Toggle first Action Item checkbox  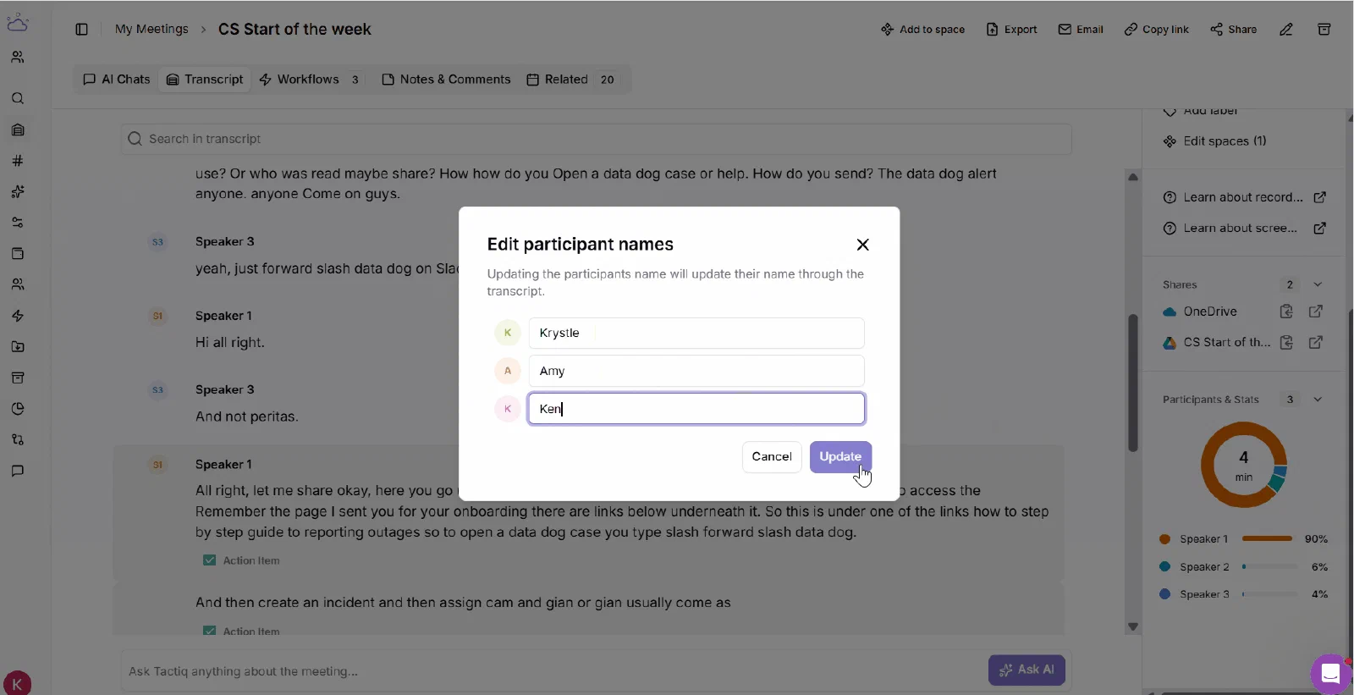209,560
